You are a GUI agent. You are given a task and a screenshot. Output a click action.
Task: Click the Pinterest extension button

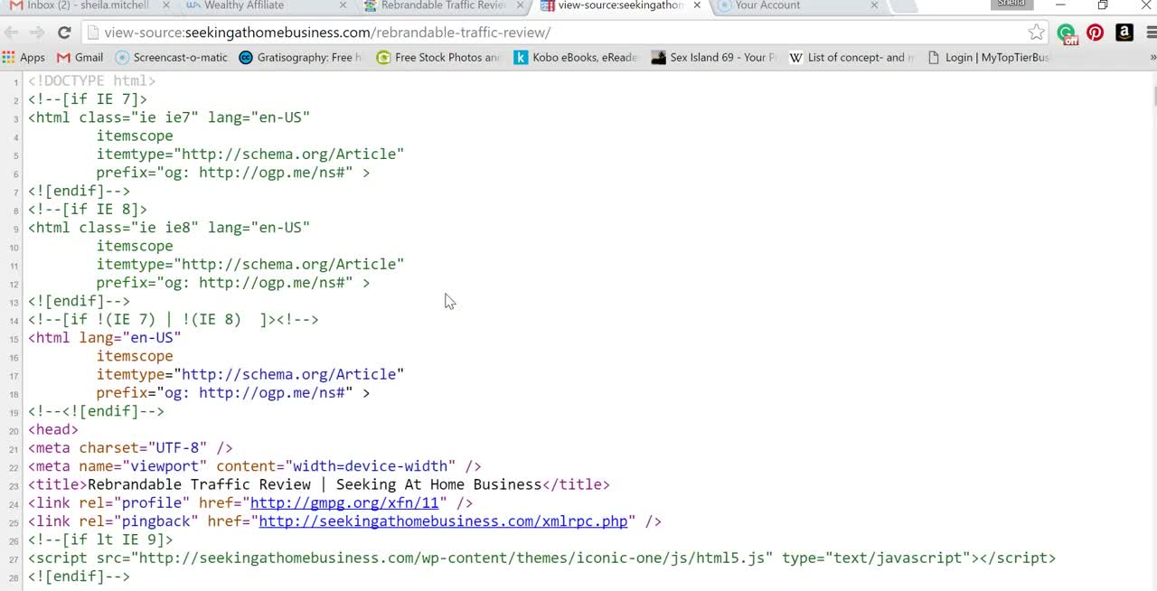1096,33
